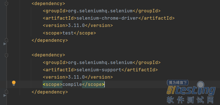Click the highlighted closing scope tag
Viewport: 220px width, 105px height.
[93, 85]
